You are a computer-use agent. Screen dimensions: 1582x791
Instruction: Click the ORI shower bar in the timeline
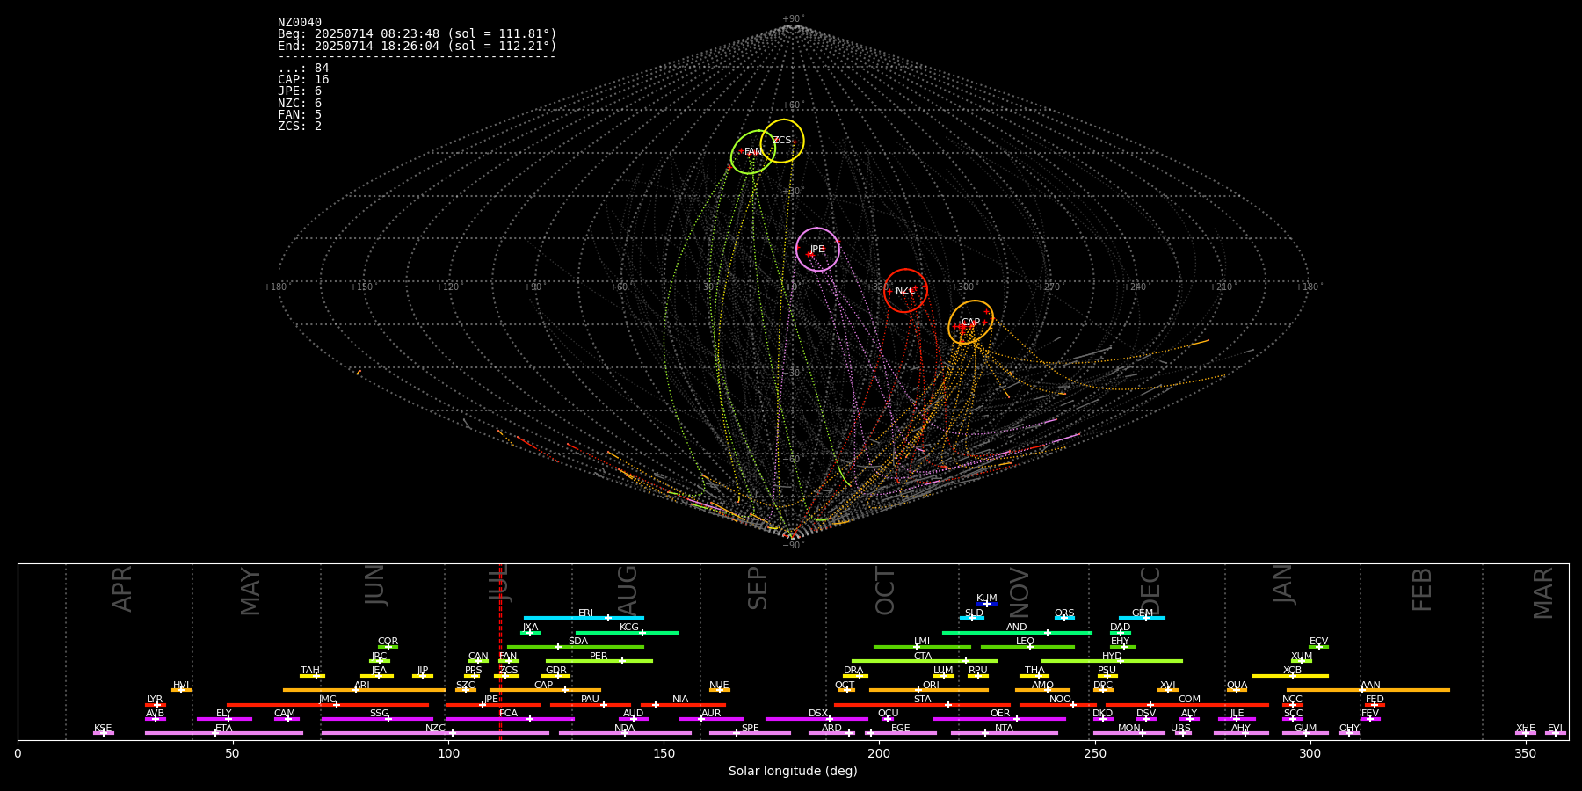coord(929,690)
